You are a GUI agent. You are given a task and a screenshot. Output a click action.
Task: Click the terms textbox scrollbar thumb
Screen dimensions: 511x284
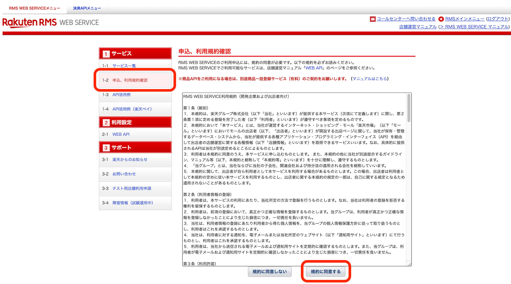(x=409, y=108)
